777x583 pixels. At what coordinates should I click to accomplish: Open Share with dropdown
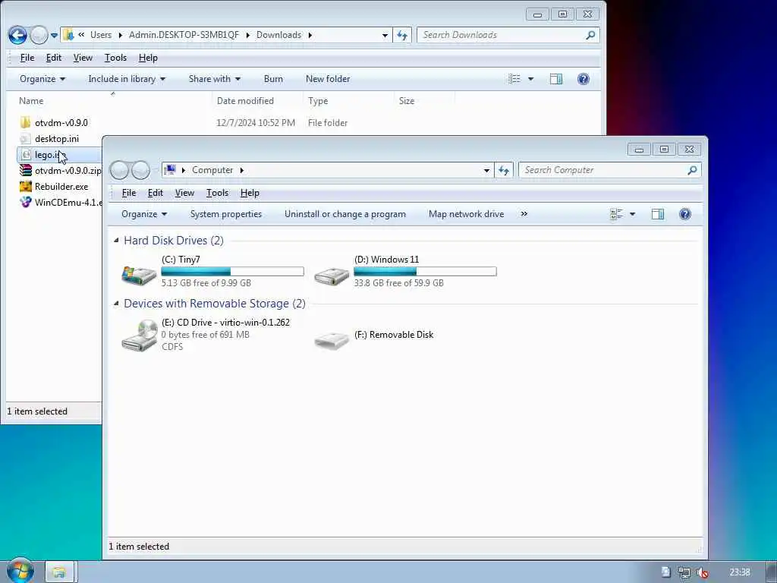[214, 79]
